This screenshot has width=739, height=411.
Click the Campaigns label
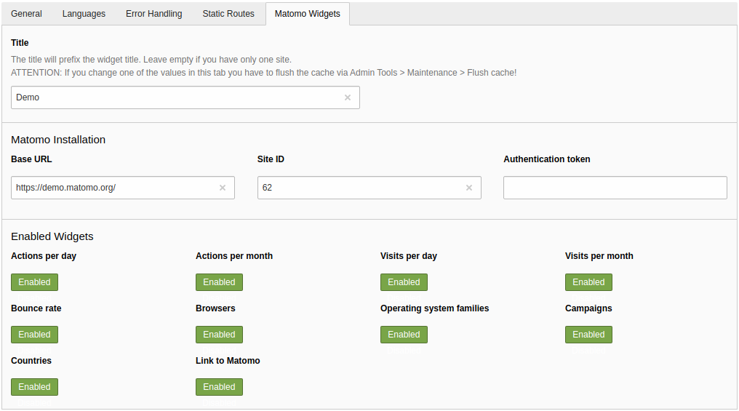pyautogui.click(x=588, y=308)
